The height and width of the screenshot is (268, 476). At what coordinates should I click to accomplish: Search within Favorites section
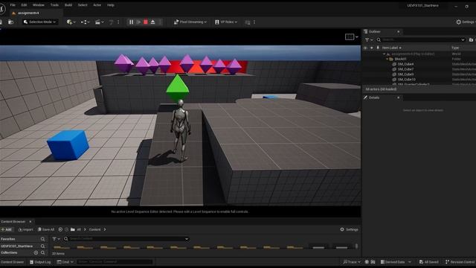click(x=43, y=239)
